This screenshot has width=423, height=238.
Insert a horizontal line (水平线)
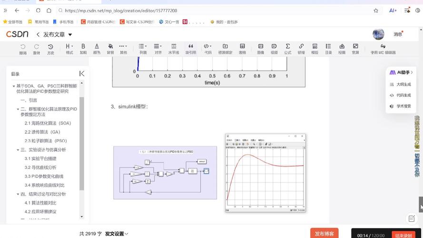click(174, 49)
